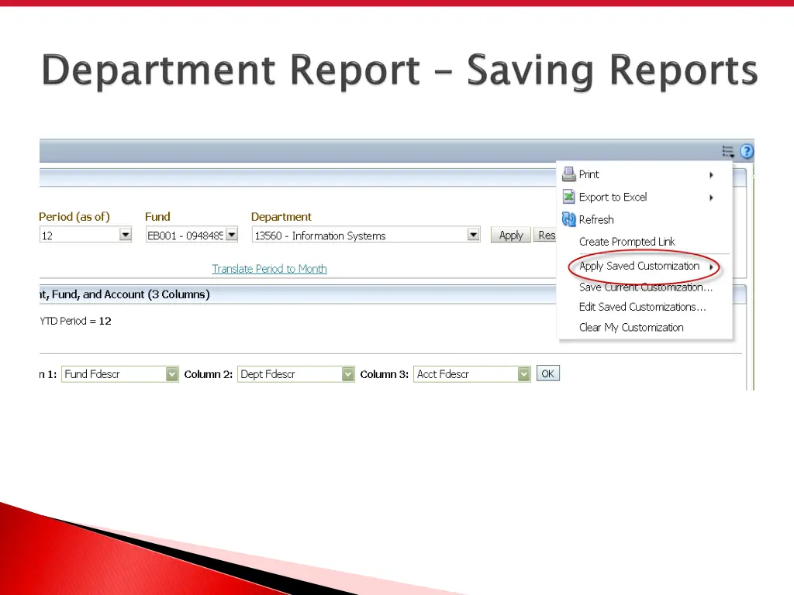This screenshot has height=595, width=794.
Task: Expand the Export to Excel submenu arrow
Action: click(x=712, y=198)
